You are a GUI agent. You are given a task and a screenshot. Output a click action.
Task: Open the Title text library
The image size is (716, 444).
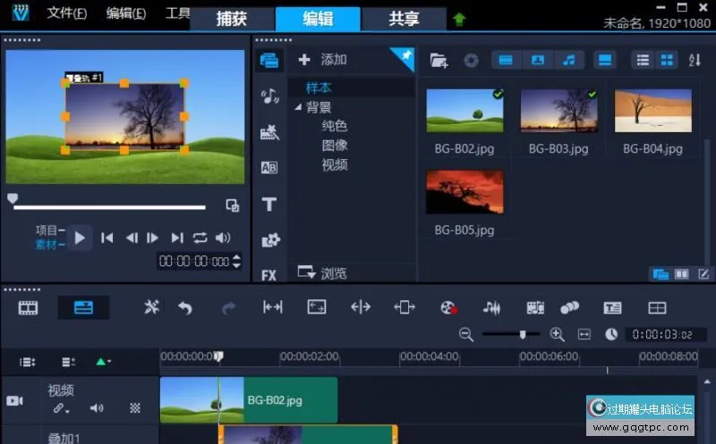pos(268,205)
